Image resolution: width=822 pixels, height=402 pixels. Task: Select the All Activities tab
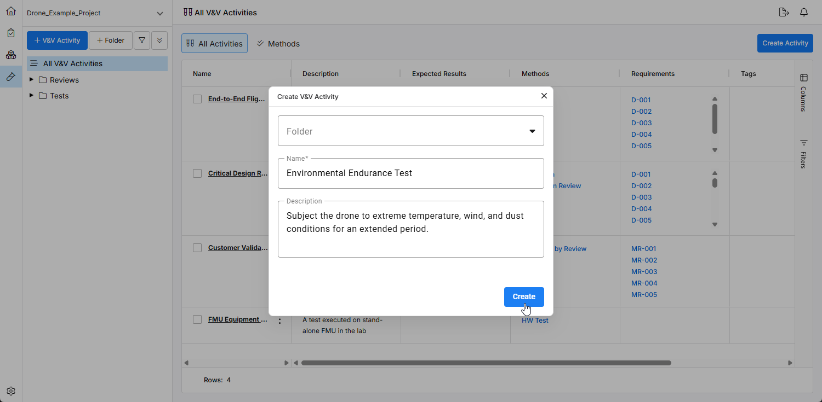214,44
